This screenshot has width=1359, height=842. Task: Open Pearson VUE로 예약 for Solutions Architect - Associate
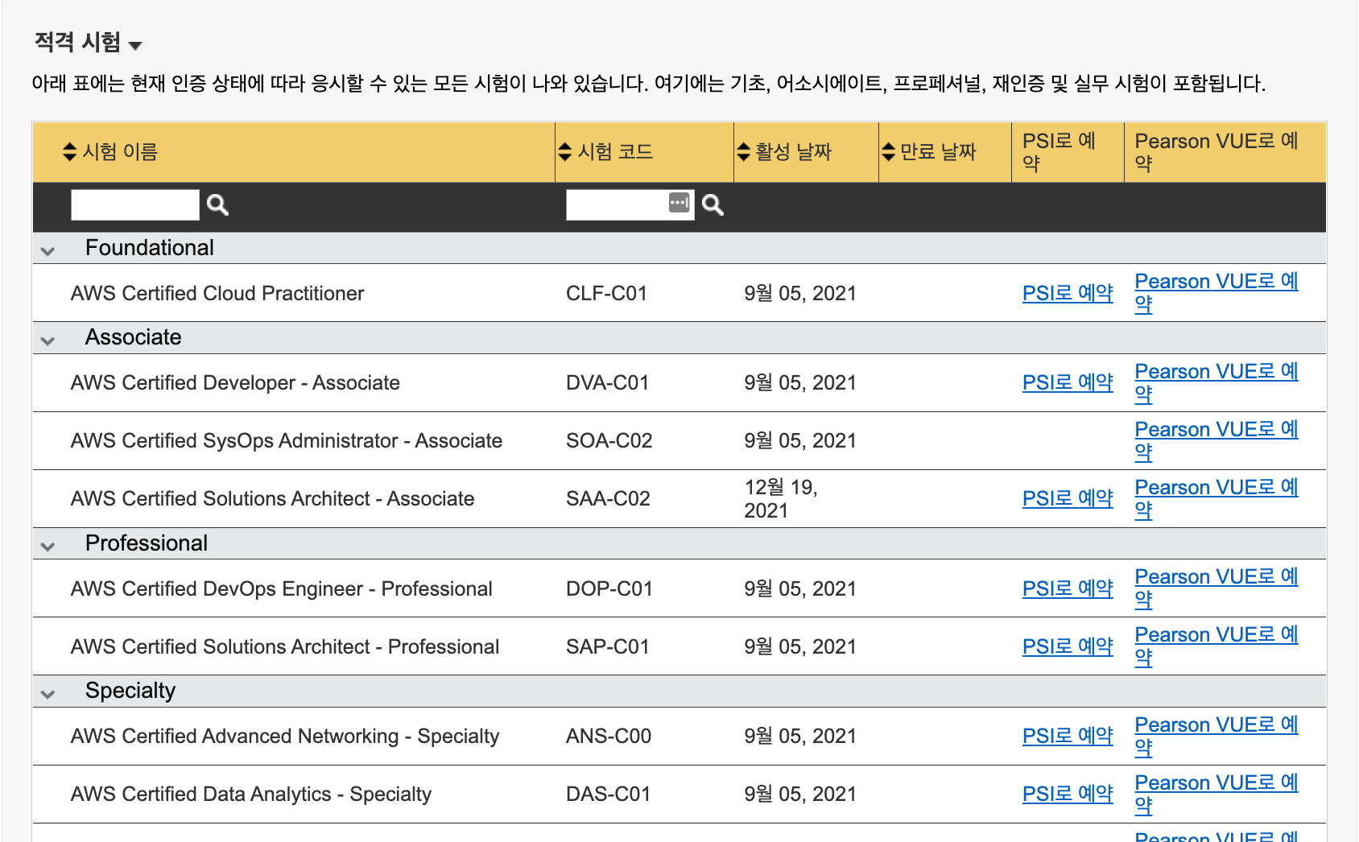[x=1216, y=498]
